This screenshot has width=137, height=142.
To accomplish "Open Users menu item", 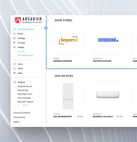I will [20, 64].
